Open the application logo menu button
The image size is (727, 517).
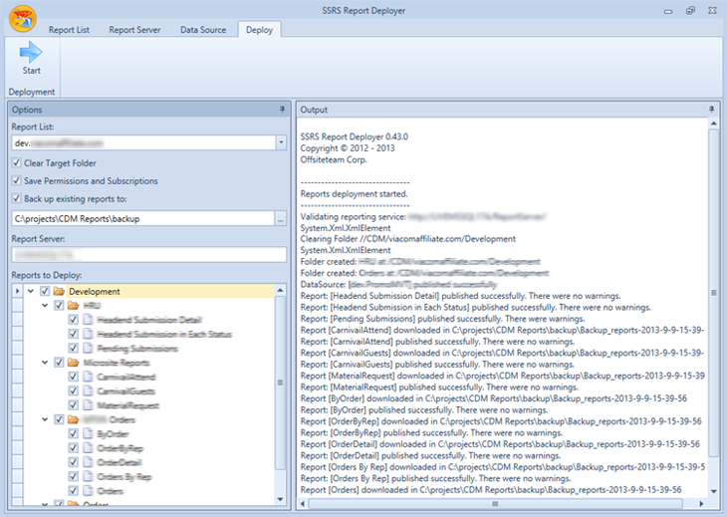[22, 19]
